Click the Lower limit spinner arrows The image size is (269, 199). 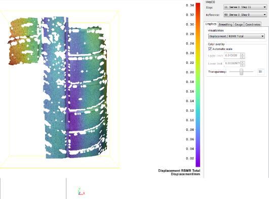point(243,64)
